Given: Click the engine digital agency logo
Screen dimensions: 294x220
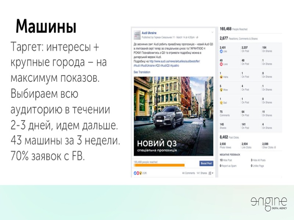Looking at the screenshot, I should tap(269, 203).
